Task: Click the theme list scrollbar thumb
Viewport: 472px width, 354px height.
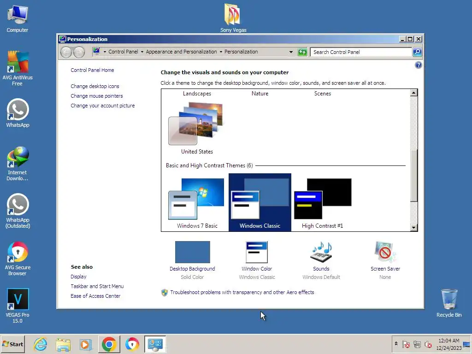Action: pyautogui.click(x=413, y=176)
